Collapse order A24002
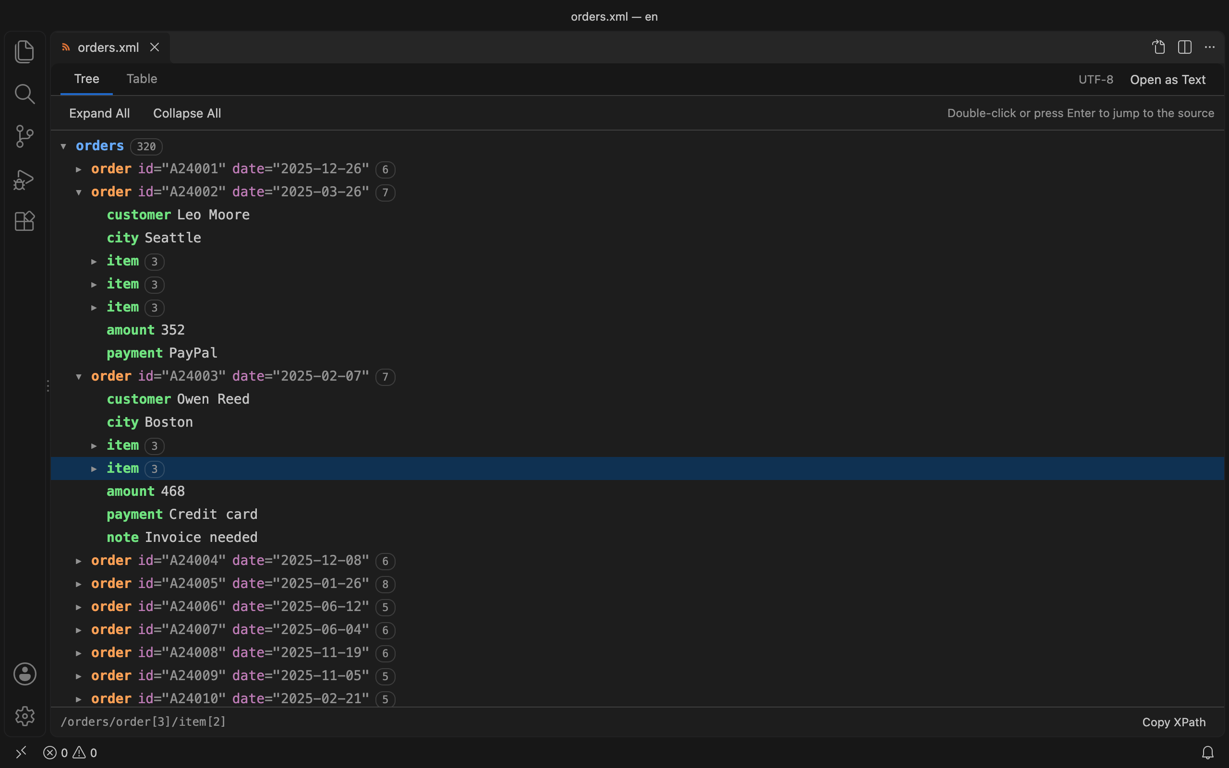This screenshot has height=768, width=1229. point(79,192)
